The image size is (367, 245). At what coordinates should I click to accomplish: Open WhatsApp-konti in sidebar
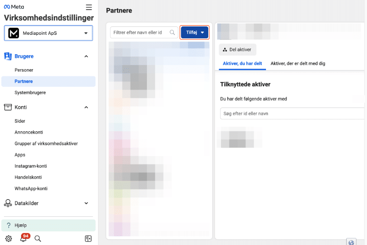point(31,189)
